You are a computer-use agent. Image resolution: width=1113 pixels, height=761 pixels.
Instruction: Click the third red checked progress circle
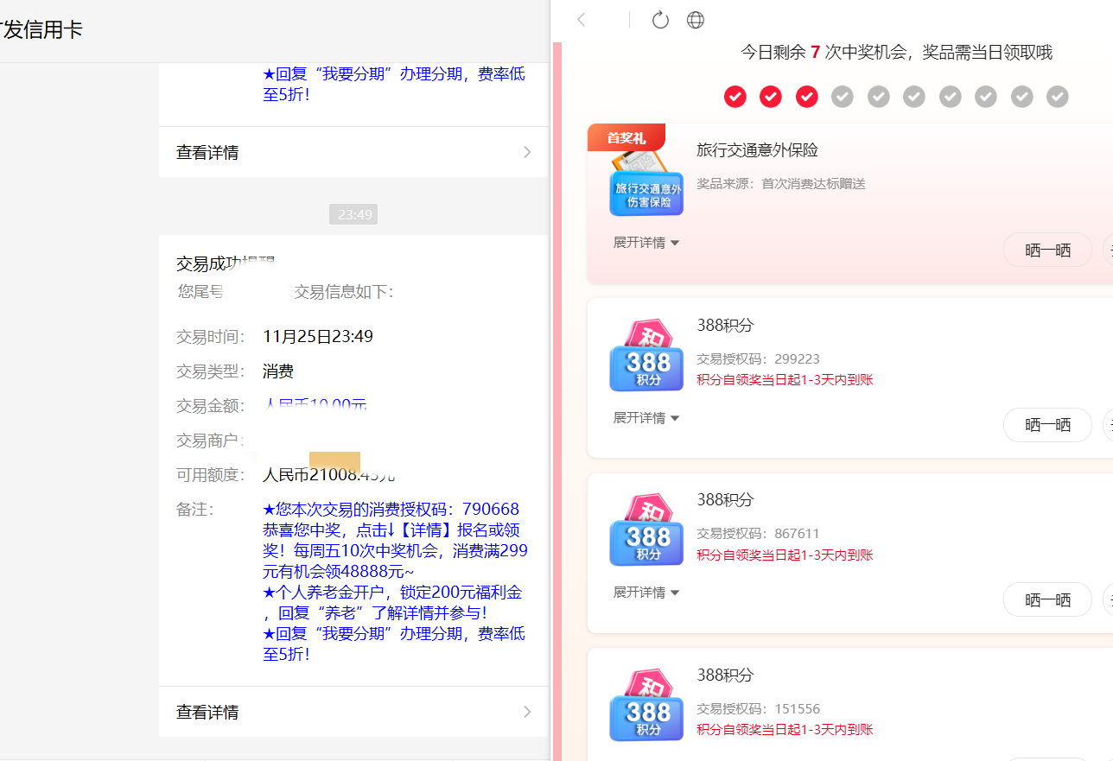807,97
